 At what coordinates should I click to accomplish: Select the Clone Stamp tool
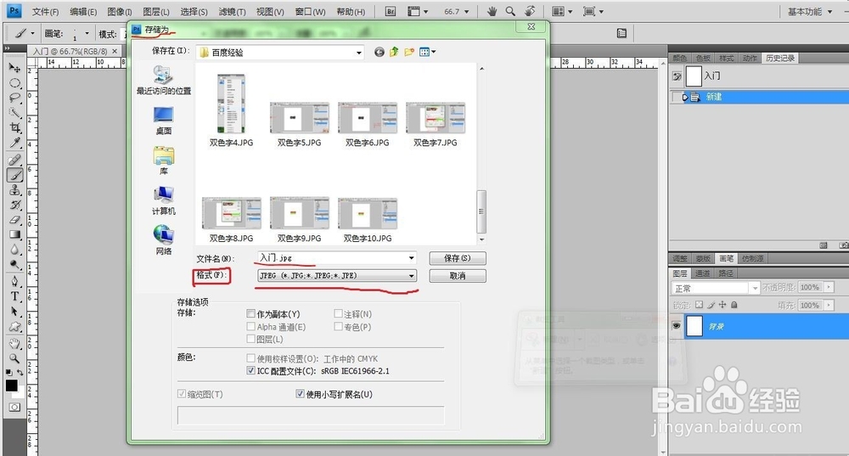pyautogui.click(x=14, y=190)
